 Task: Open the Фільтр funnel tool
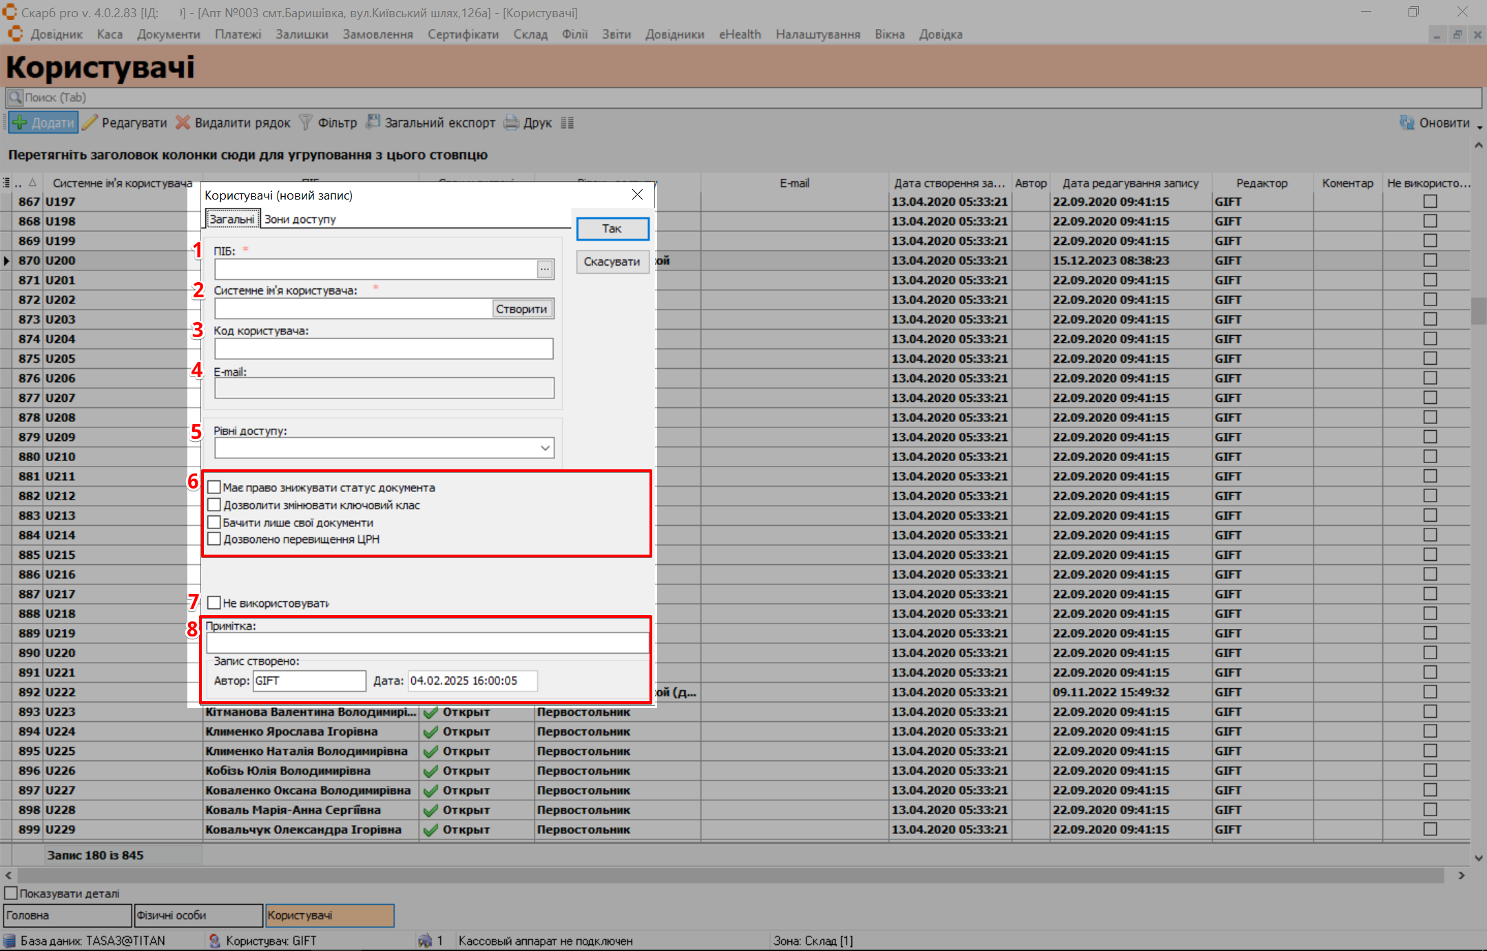pyautogui.click(x=306, y=123)
